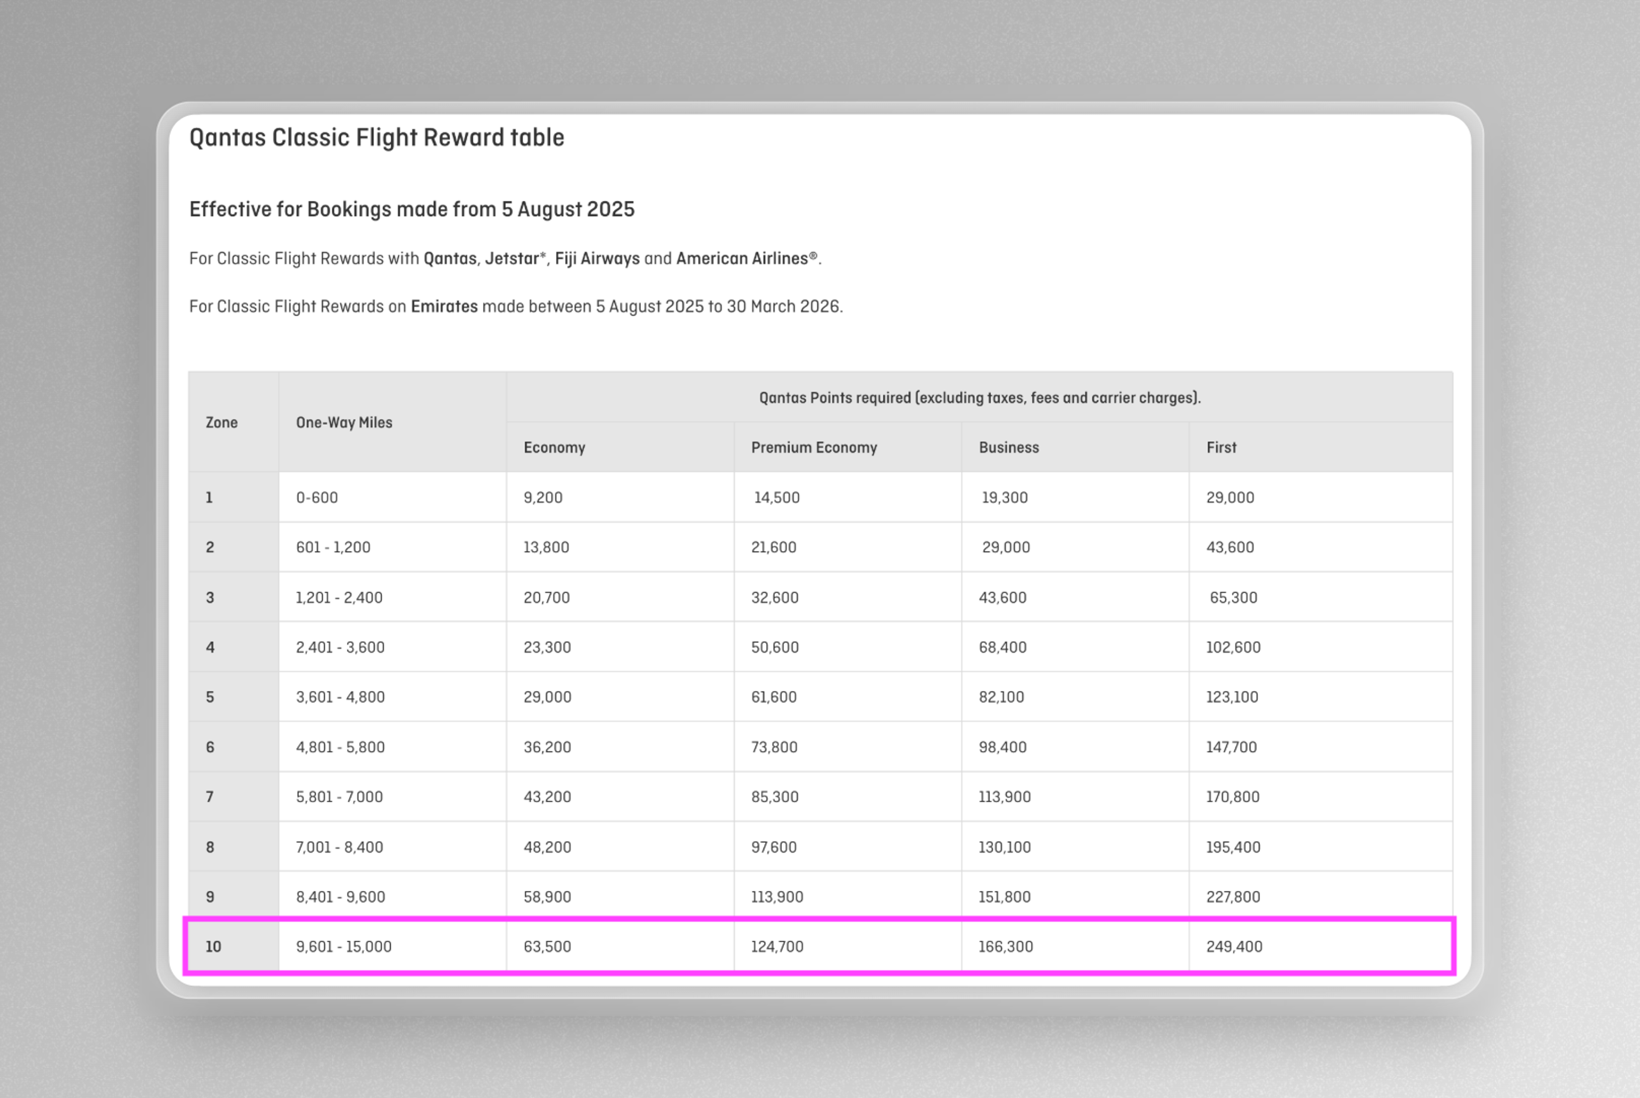Click the '227,800' First class value

[1233, 897]
